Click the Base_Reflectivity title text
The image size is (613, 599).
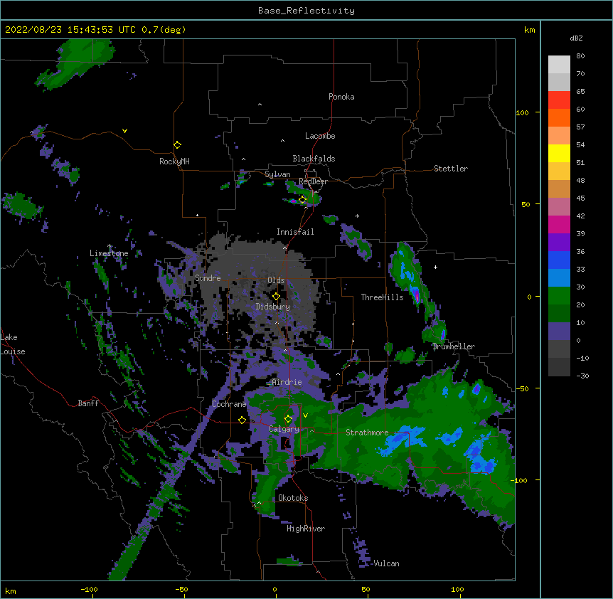(x=306, y=11)
